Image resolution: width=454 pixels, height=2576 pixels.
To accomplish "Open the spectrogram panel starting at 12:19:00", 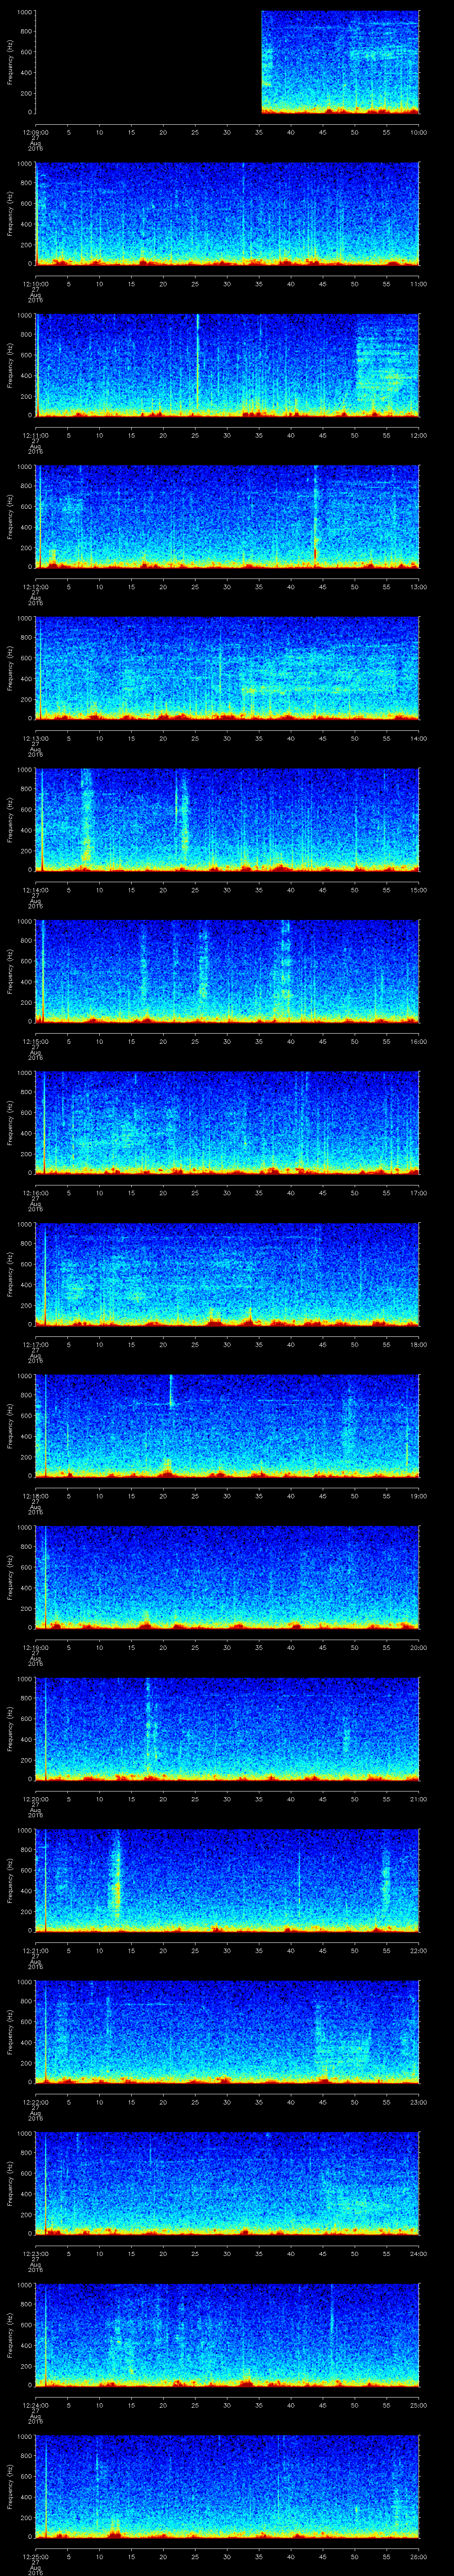I will click(x=227, y=1577).
